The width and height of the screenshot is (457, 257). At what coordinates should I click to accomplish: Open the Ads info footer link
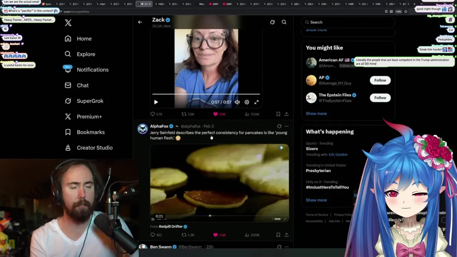pyautogui.click(x=334, y=221)
